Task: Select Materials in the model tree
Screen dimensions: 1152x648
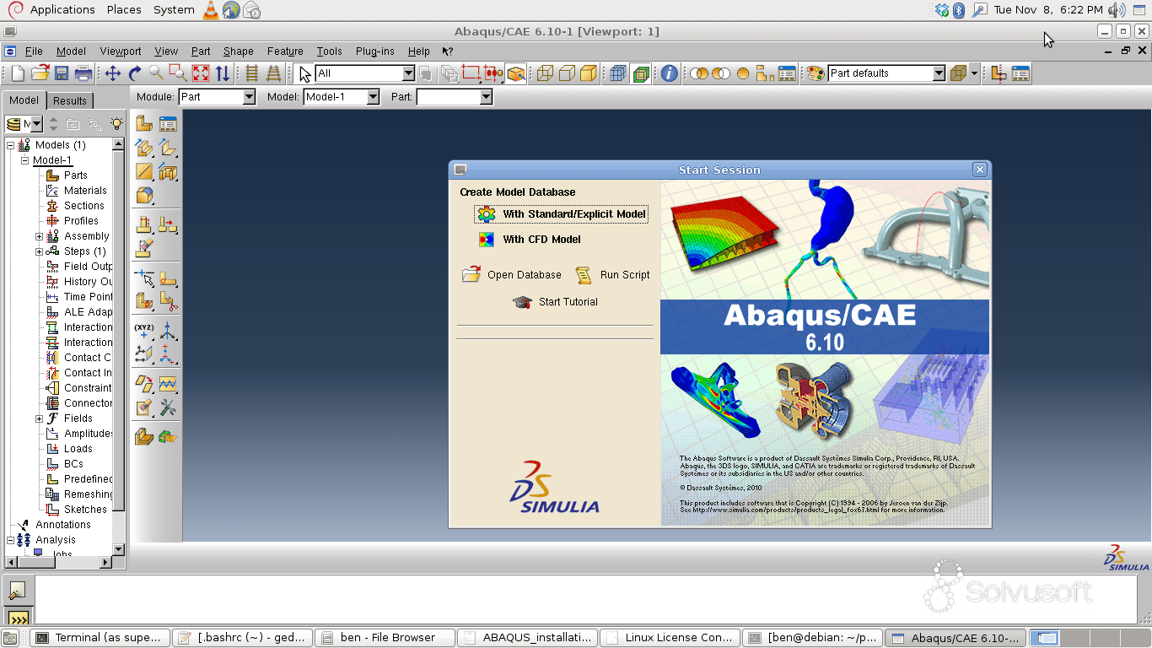Action: (85, 191)
